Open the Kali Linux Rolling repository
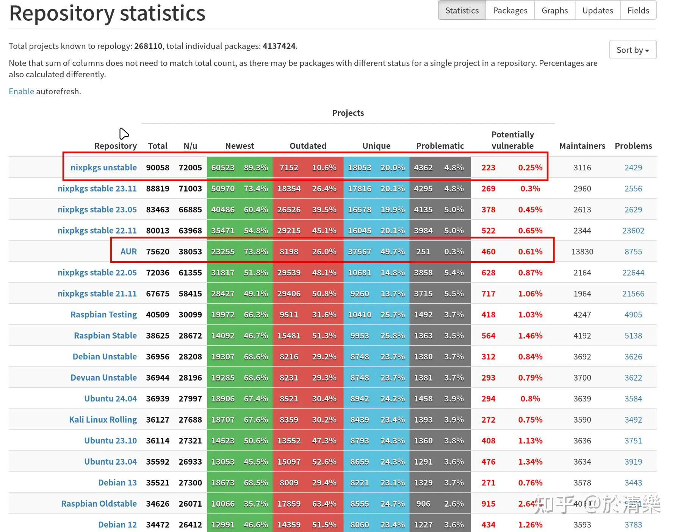Screen dimensions: 678x532 103,419
